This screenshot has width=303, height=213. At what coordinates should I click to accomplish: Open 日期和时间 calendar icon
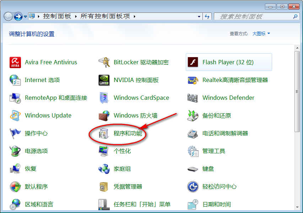193,204
